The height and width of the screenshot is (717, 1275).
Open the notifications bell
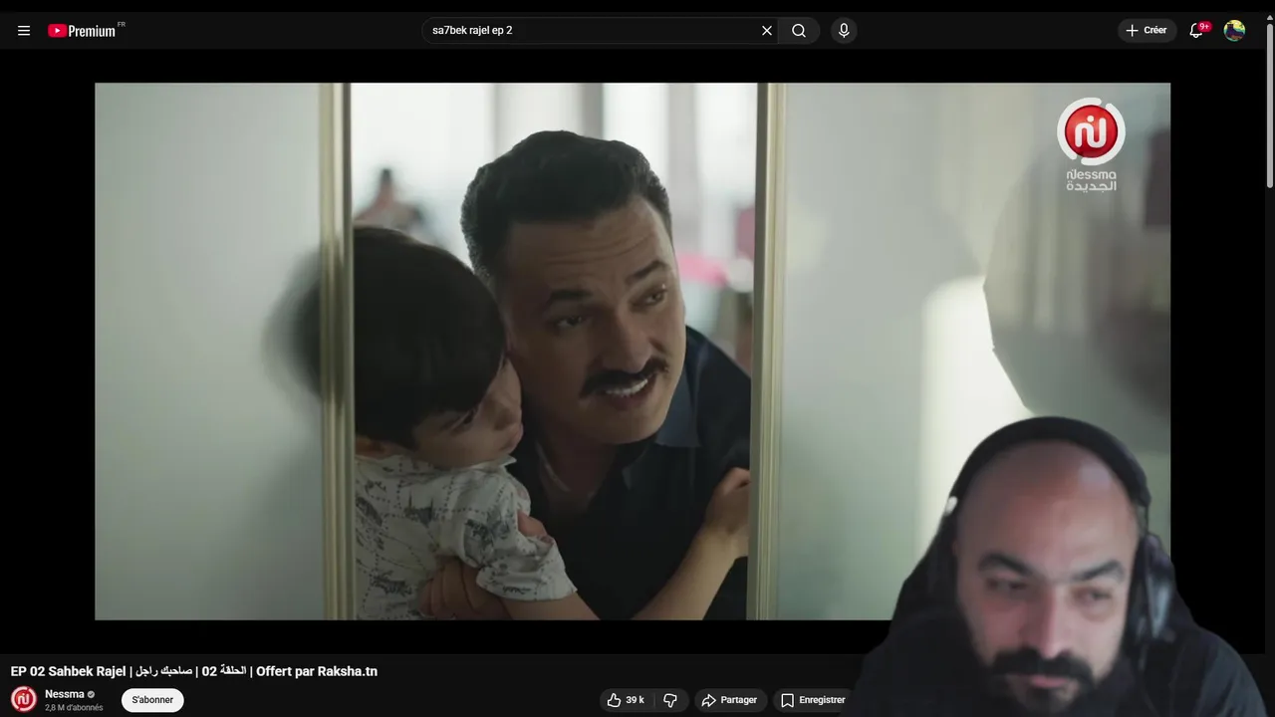(1196, 31)
